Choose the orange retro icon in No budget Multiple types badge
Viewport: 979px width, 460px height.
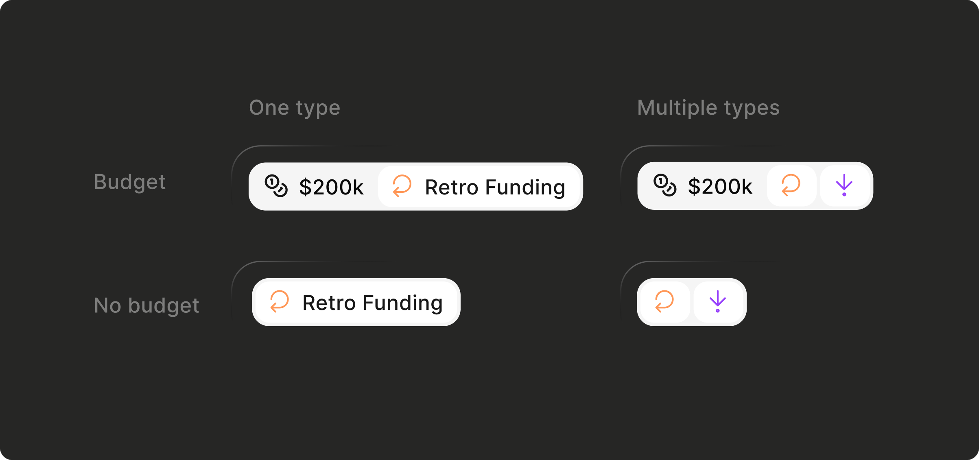pos(664,301)
